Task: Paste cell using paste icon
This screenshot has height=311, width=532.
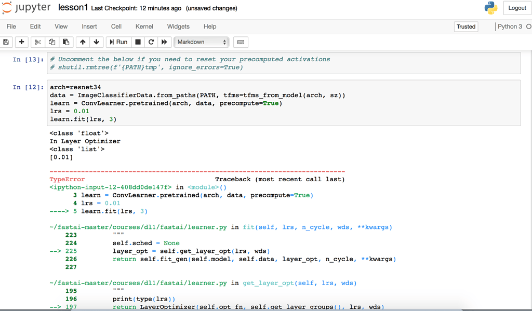Action: [66, 42]
